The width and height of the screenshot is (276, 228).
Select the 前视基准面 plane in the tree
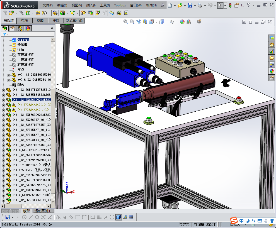[26, 55]
